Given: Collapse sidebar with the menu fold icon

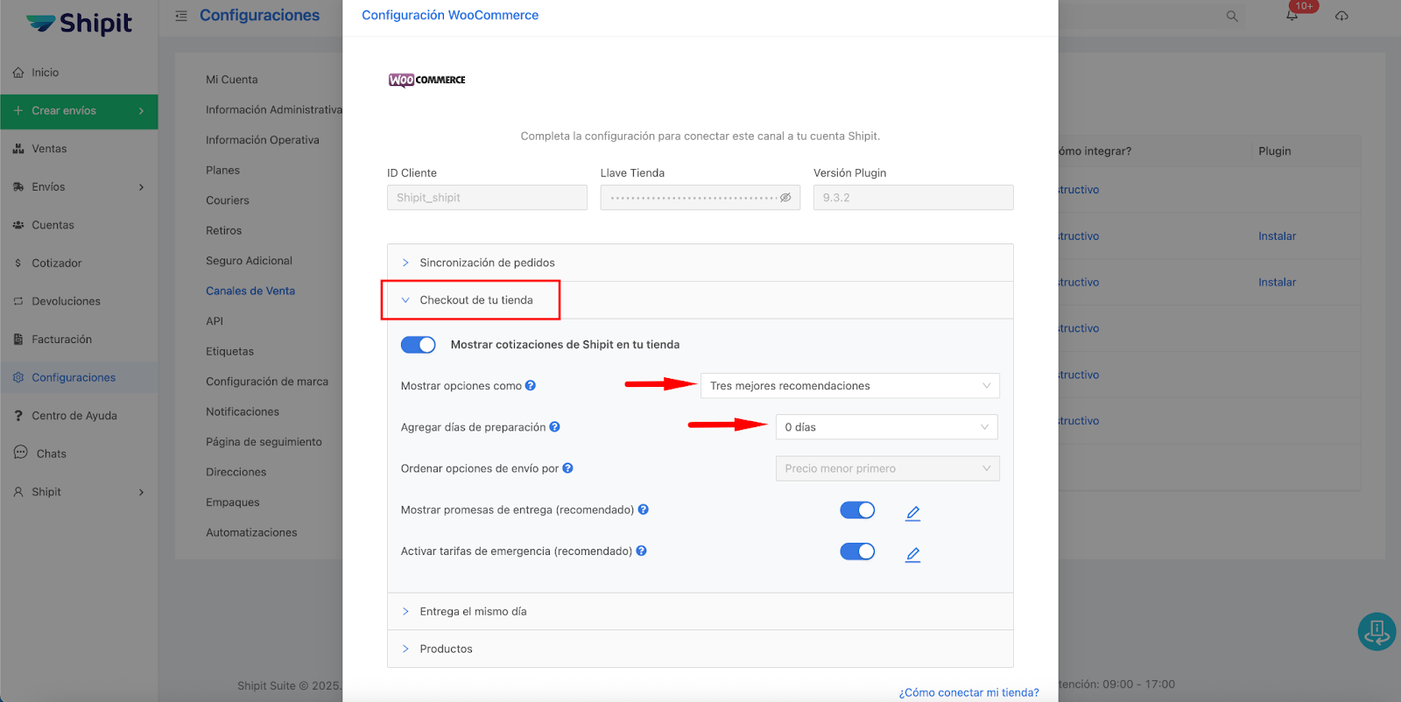Looking at the screenshot, I should pyautogui.click(x=181, y=16).
